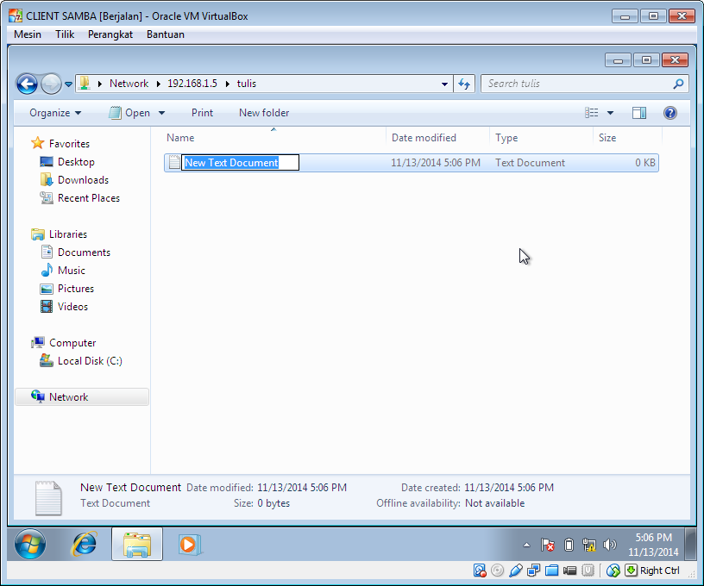
Task: Open the shared folders icon in VirtualBox status bar
Action: [x=551, y=570]
